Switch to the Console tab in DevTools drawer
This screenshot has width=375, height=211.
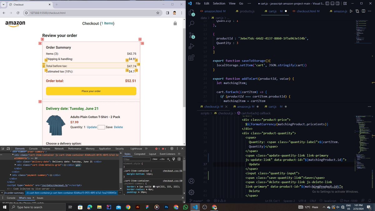coord(11,198)
